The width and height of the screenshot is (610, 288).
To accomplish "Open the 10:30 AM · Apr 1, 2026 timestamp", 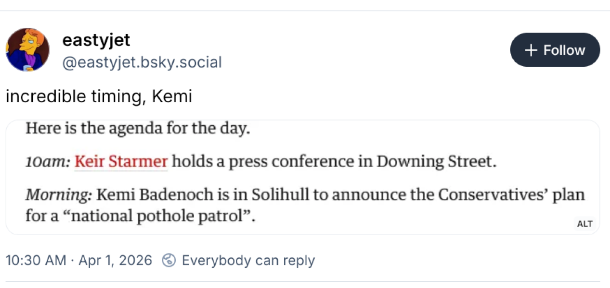I will click(78, 260).
